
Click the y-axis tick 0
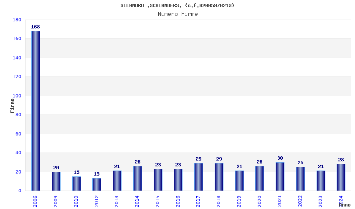(x=20, y=191)
